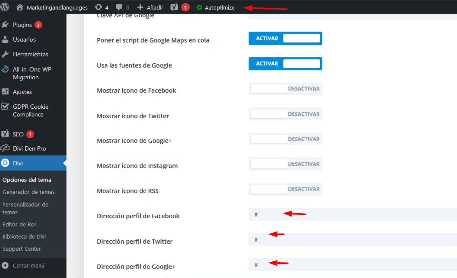The width and height of the screenshot is (457, 278).
Task: Click the Añadir plus icon
Action: [x=140, y=7]
